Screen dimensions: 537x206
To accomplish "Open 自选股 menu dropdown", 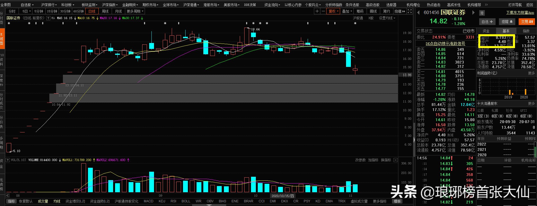I will (27, 5).
